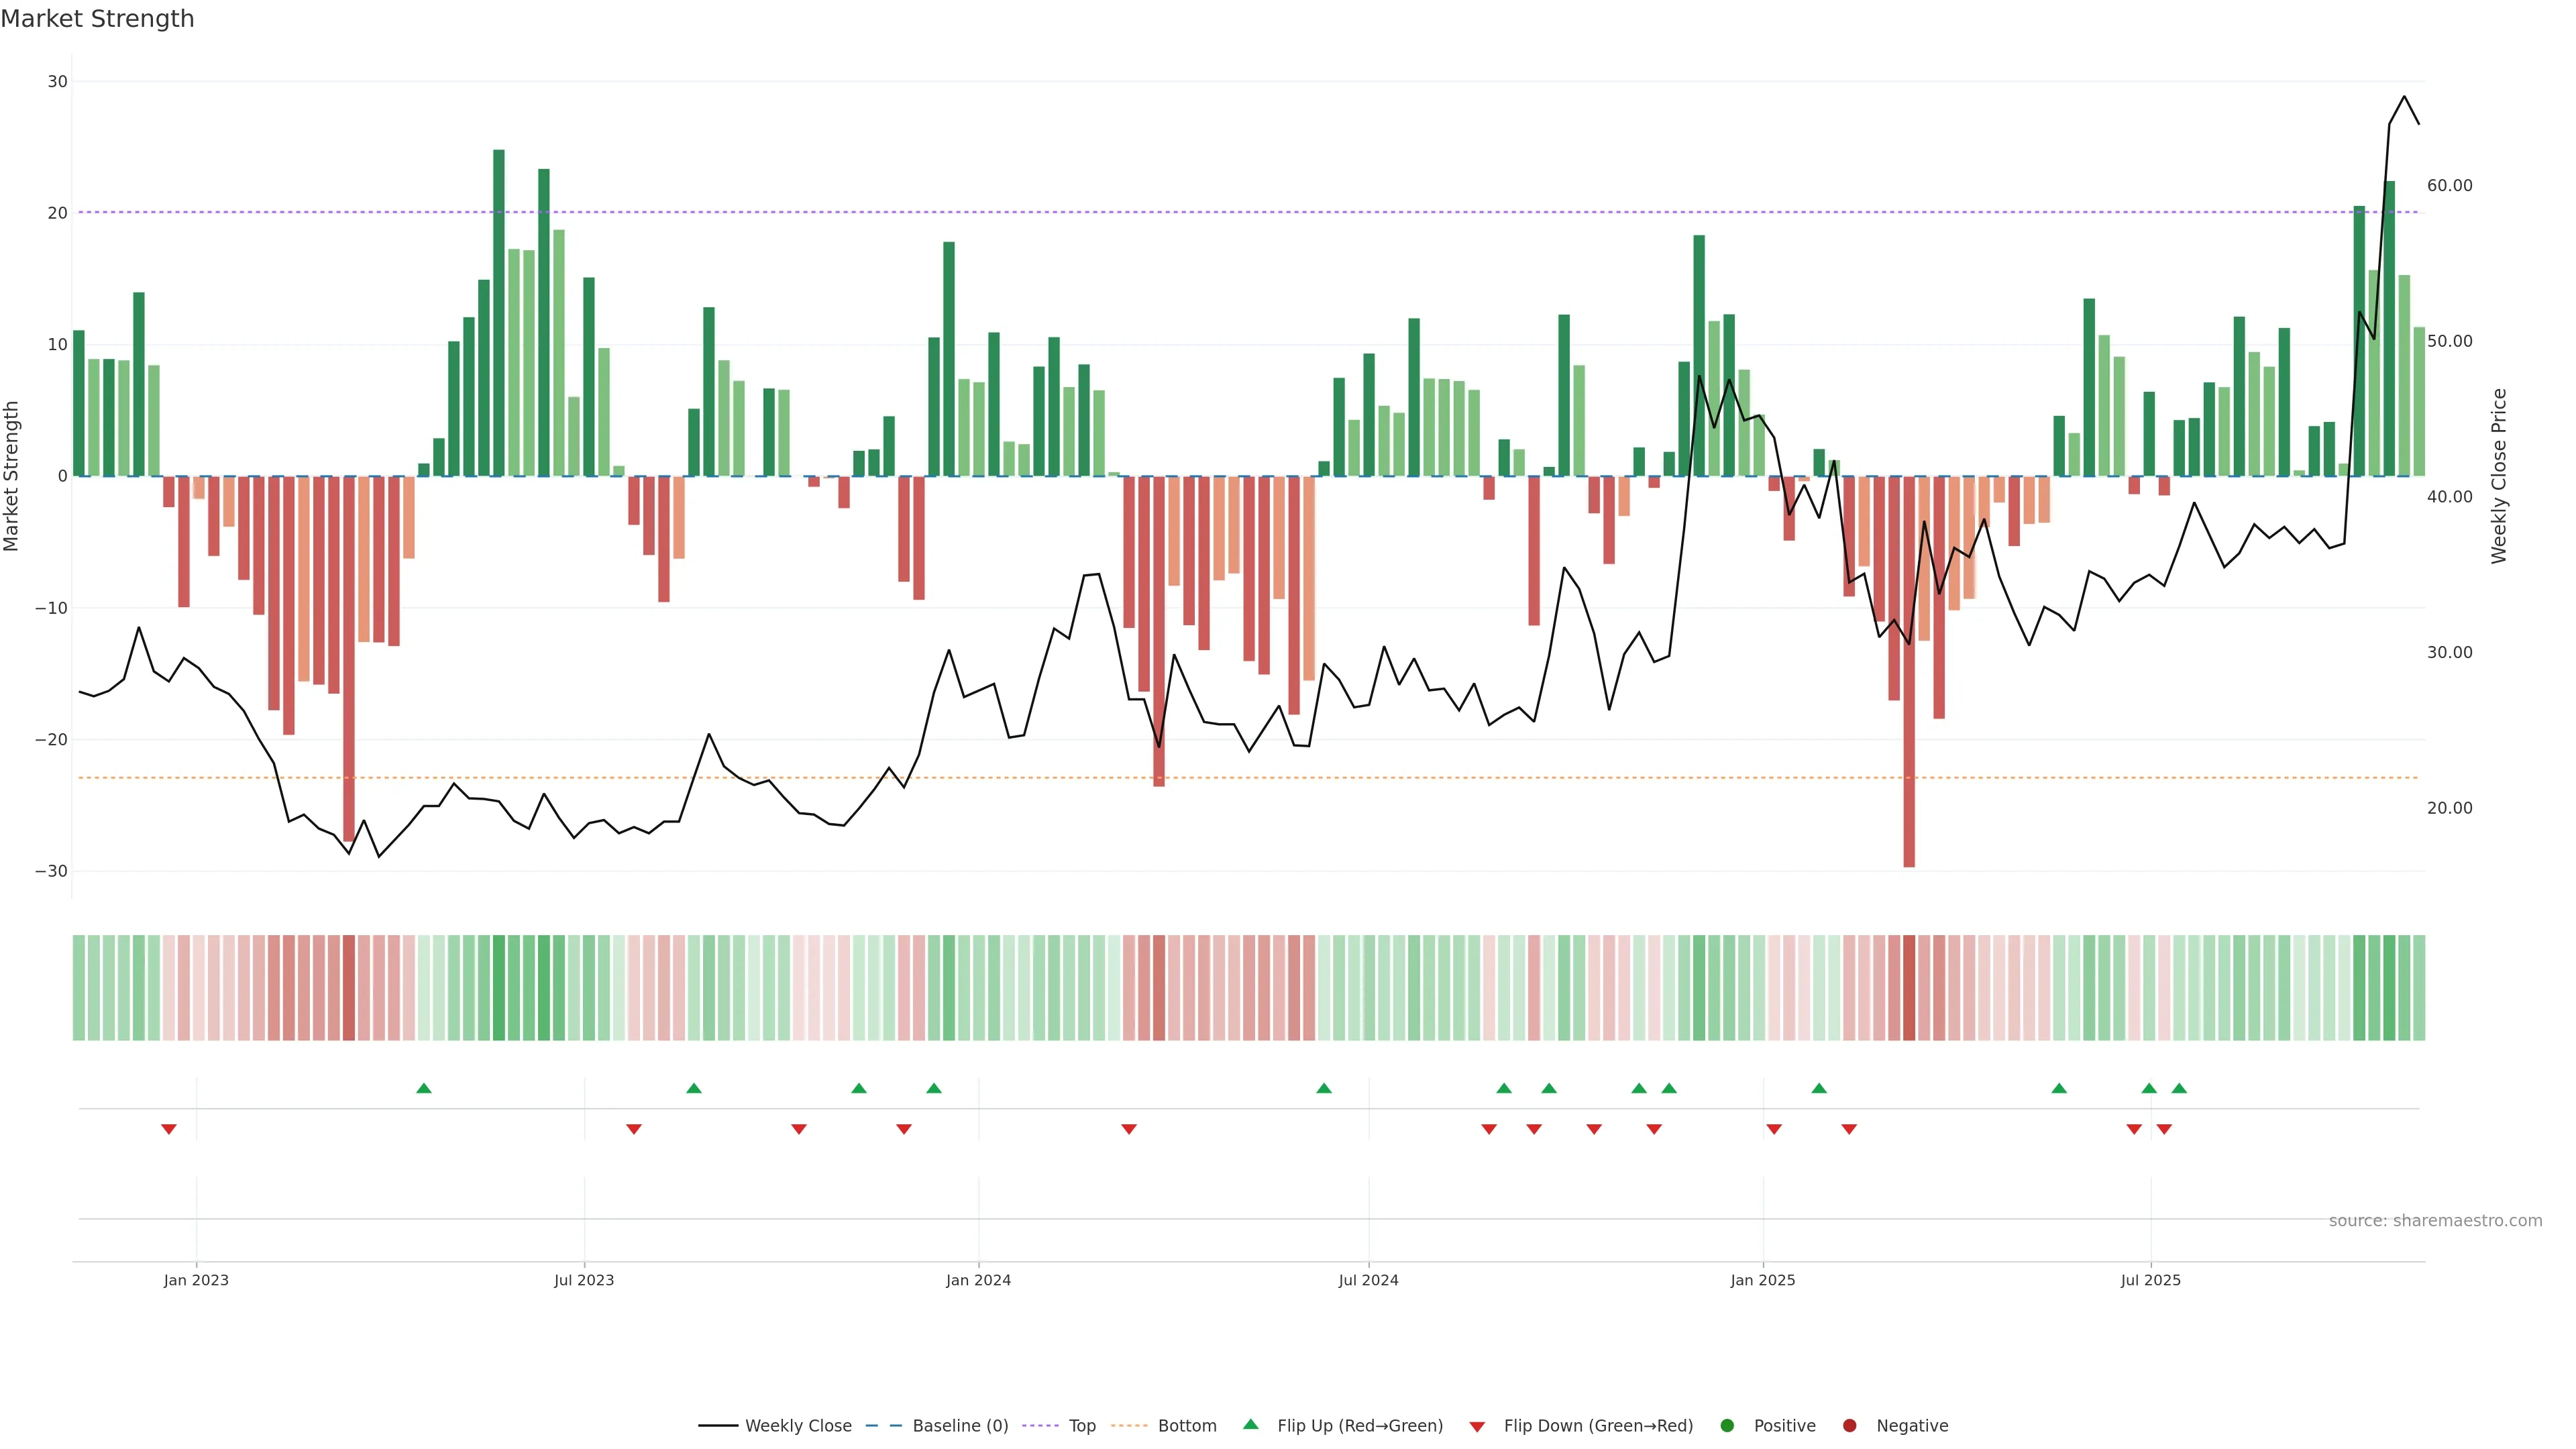Image resolution: width=2576 pixels, height=1449 pixels.
Task: Click the Jan 2024 x-axis label
Action: [978, 1280]
